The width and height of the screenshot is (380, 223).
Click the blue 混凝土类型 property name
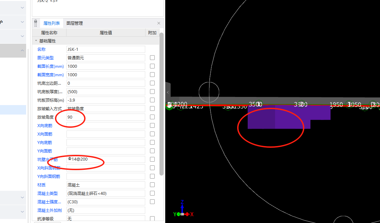pos(47,194)
